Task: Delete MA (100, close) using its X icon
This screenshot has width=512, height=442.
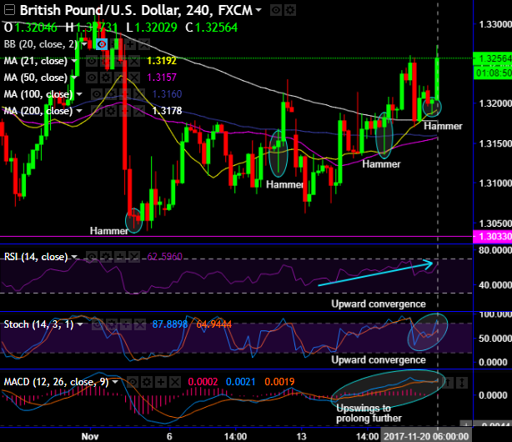Action: [x=139, y=94]
